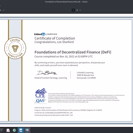Image resolution: width=133 pixels, height=133 pixels.
Task: Open the package-with-clock icon in taskbar
Action: point(8,130)
